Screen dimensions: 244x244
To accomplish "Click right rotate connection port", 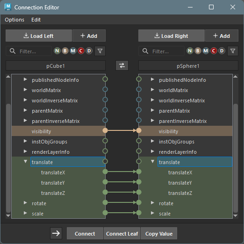I will click(139, 202).
